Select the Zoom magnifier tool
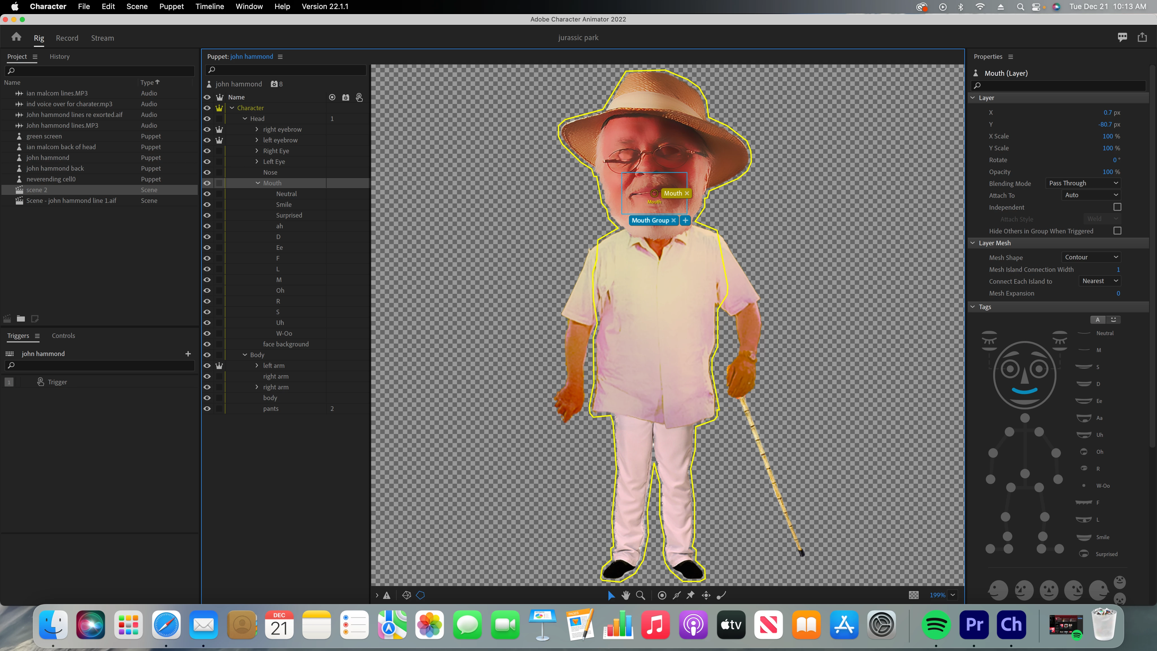The image size is (1157, 651). pos(641,595)
